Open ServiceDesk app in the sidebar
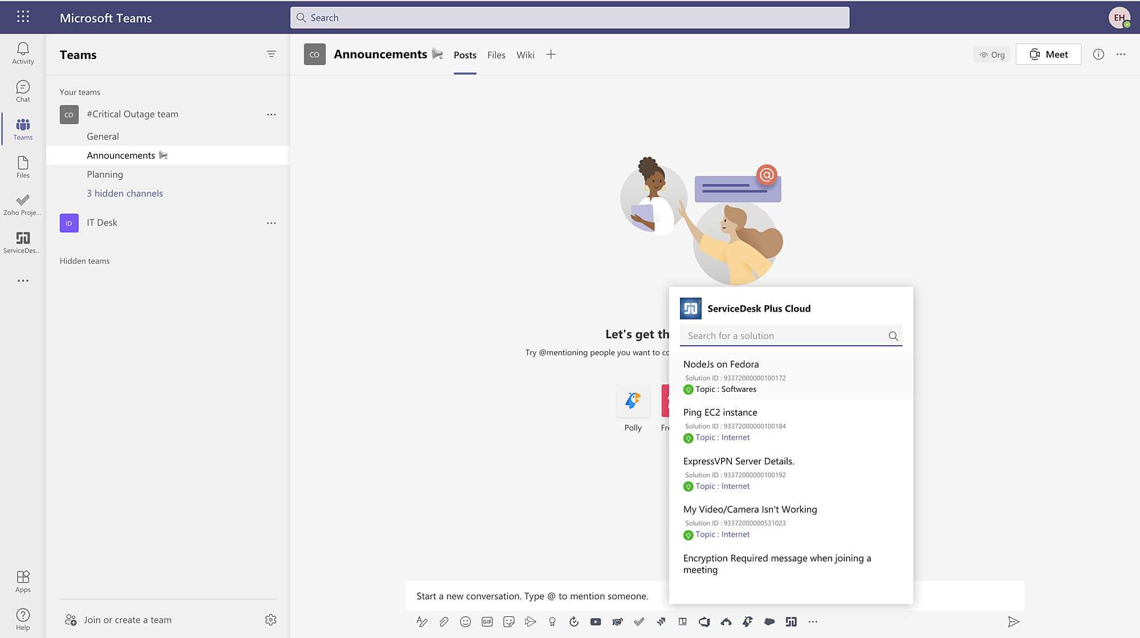Screen dimensions: 1140x638 coord(23,243)
